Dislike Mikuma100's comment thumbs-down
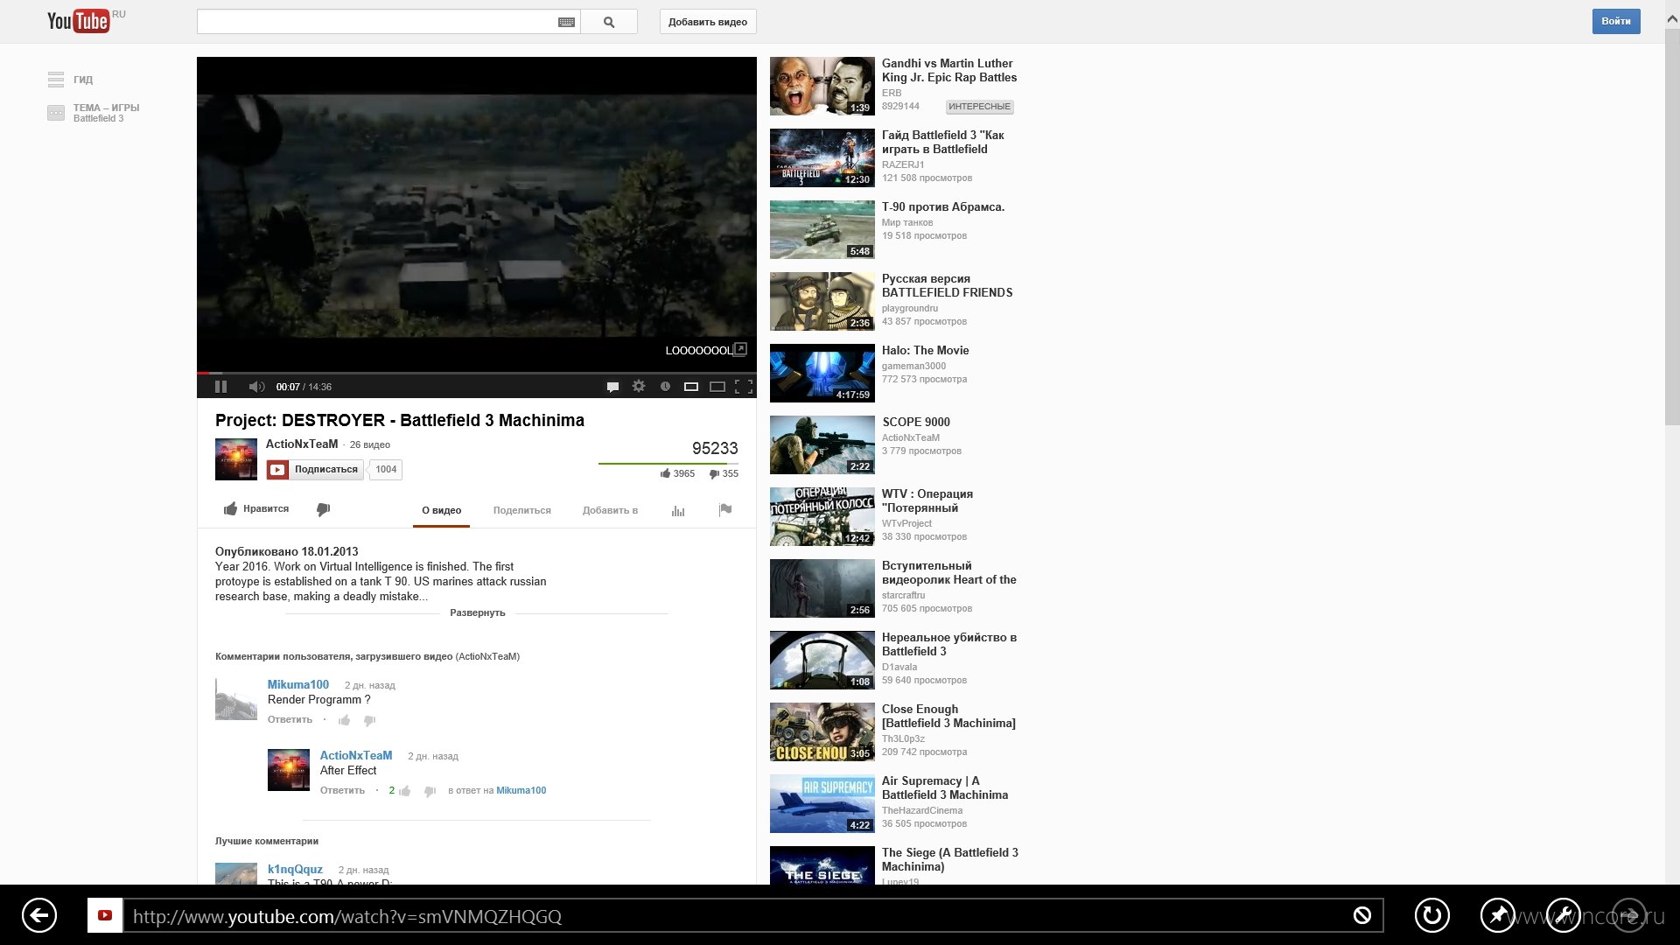Image resolution: width=1680 pixels, height=945 pixels. tap(369, 720)
